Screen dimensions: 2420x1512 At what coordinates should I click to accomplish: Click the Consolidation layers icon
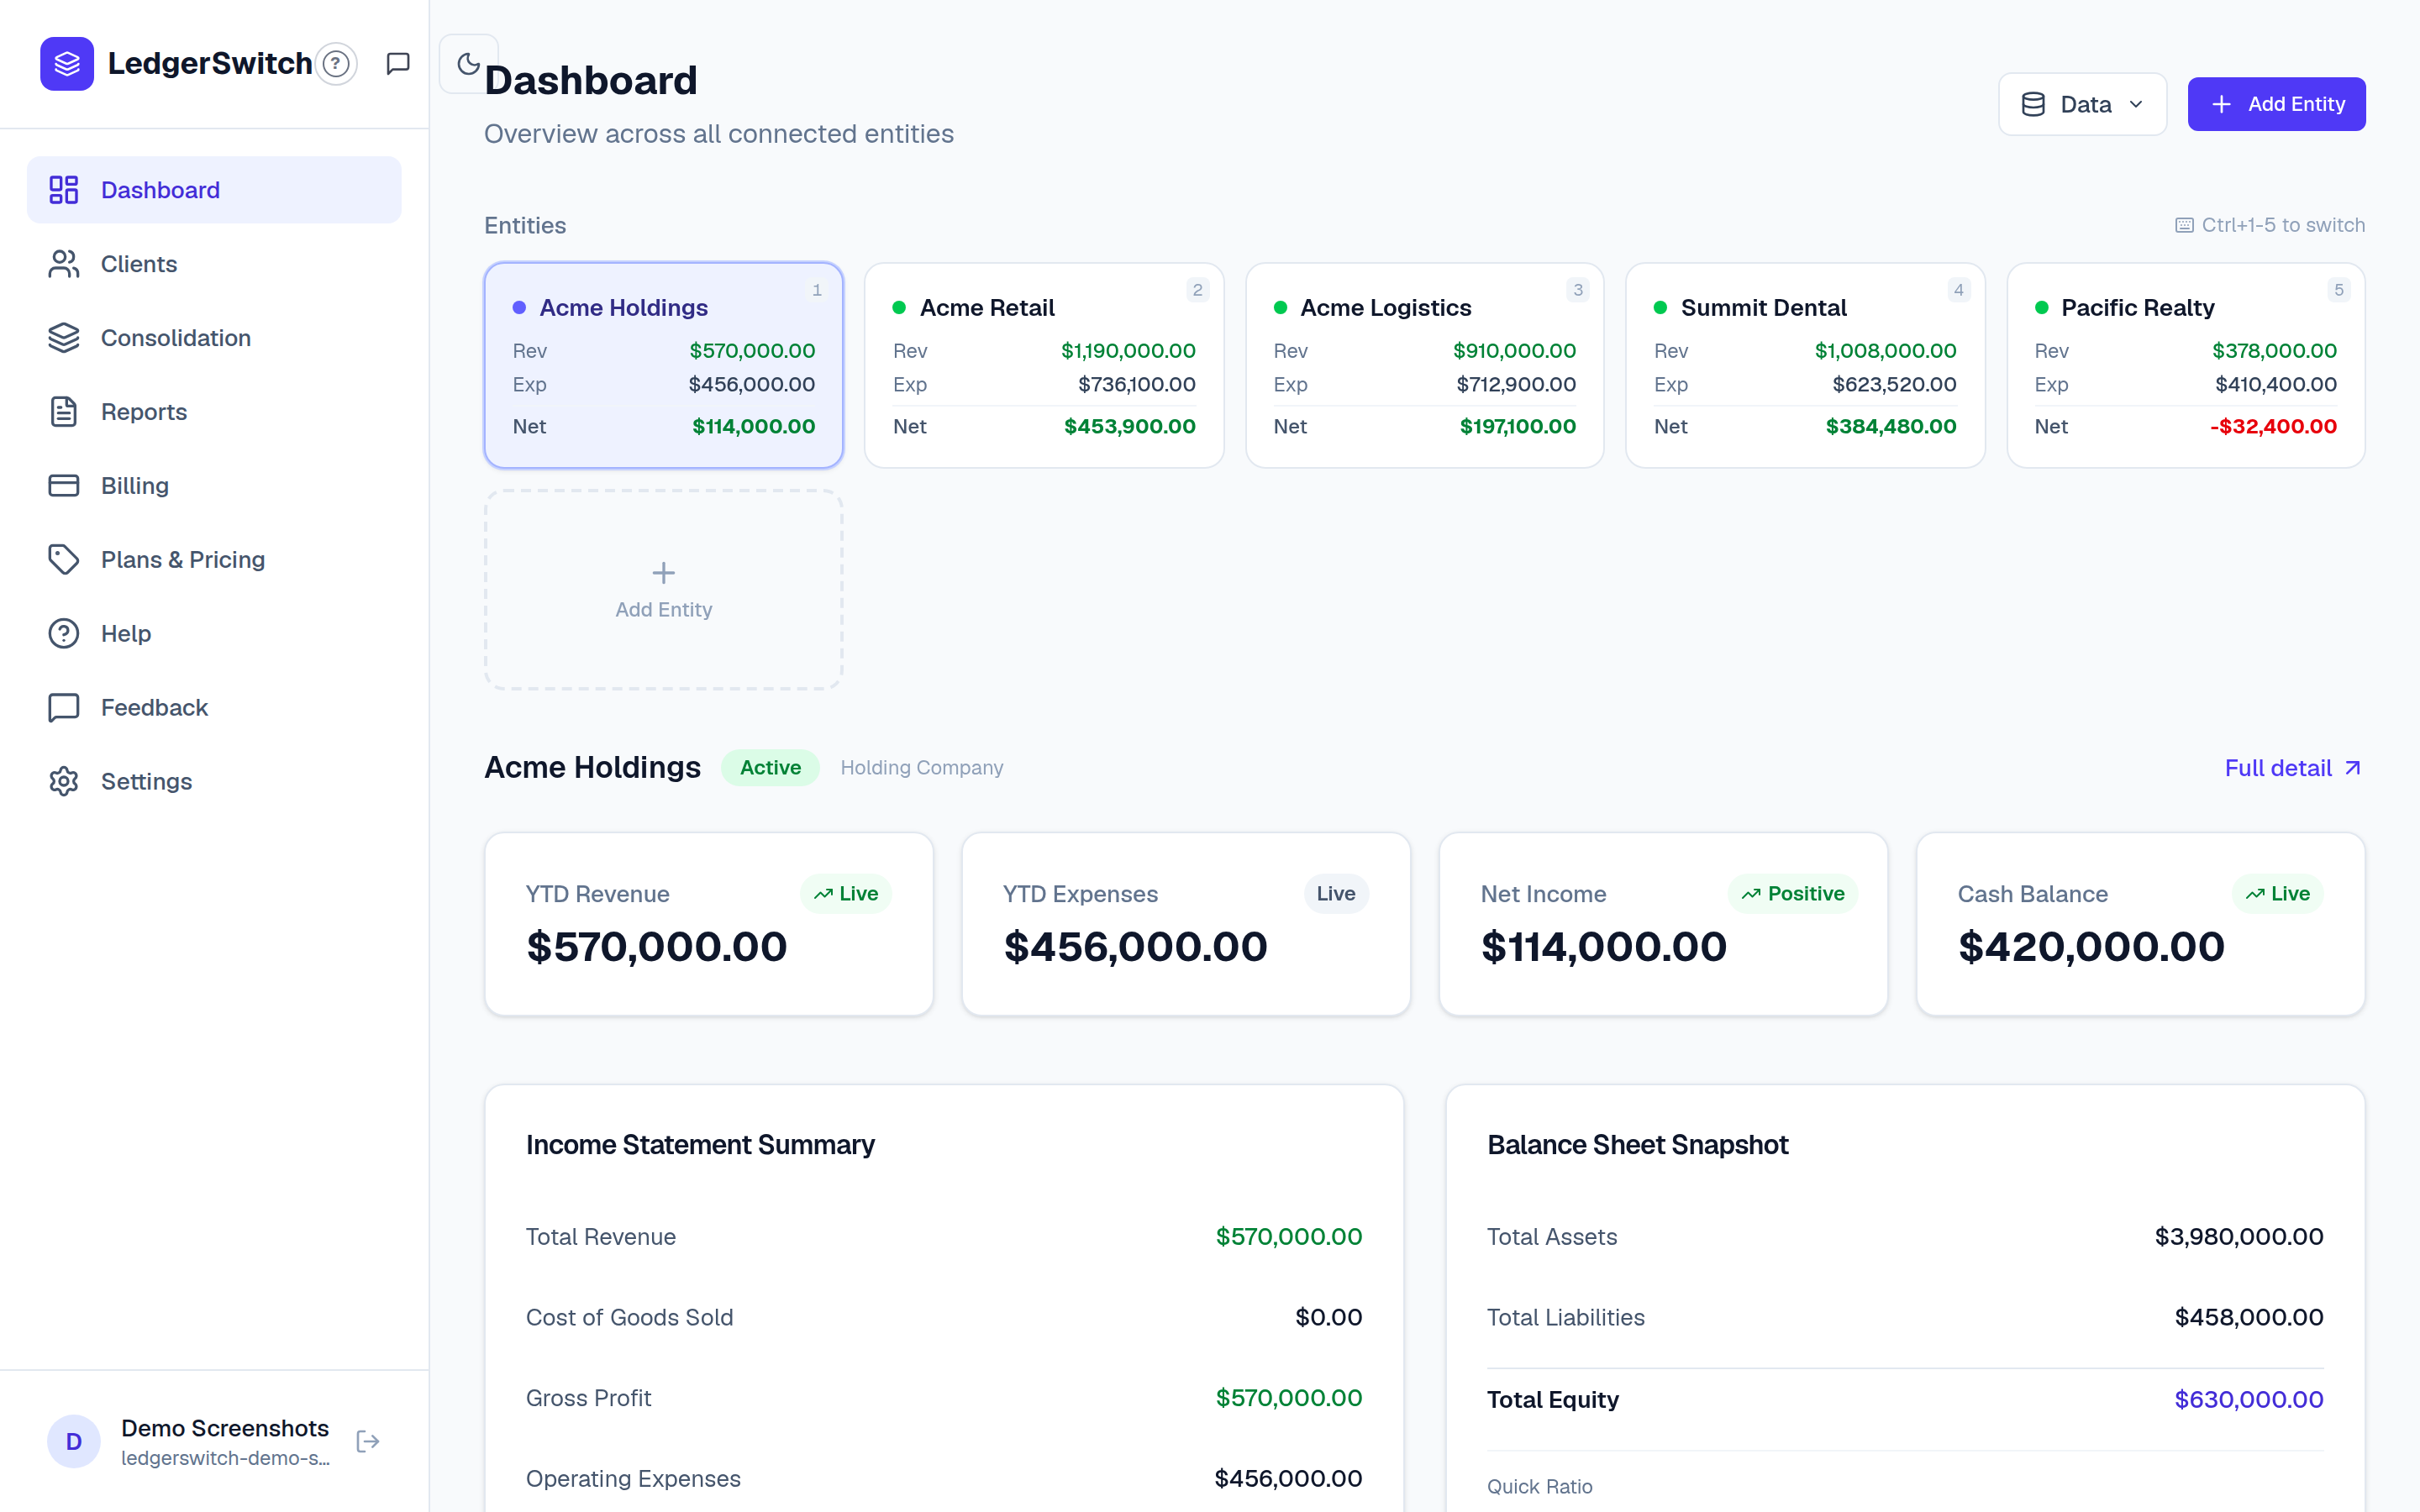click(x=64, y=338)
